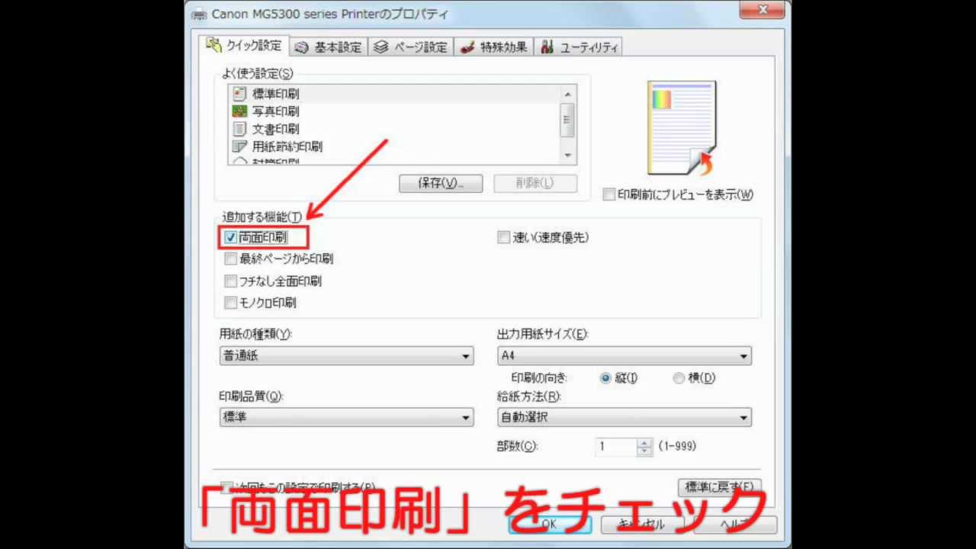Select the 縦 orientation radio button
976x549 pixels.
point(606,378)
